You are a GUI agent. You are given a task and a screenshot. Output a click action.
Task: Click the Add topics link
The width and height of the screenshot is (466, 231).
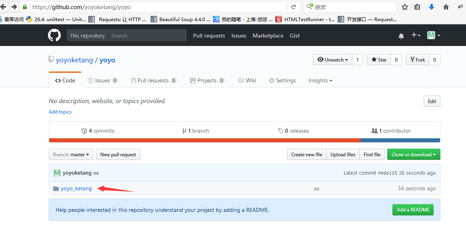[60, 112]
